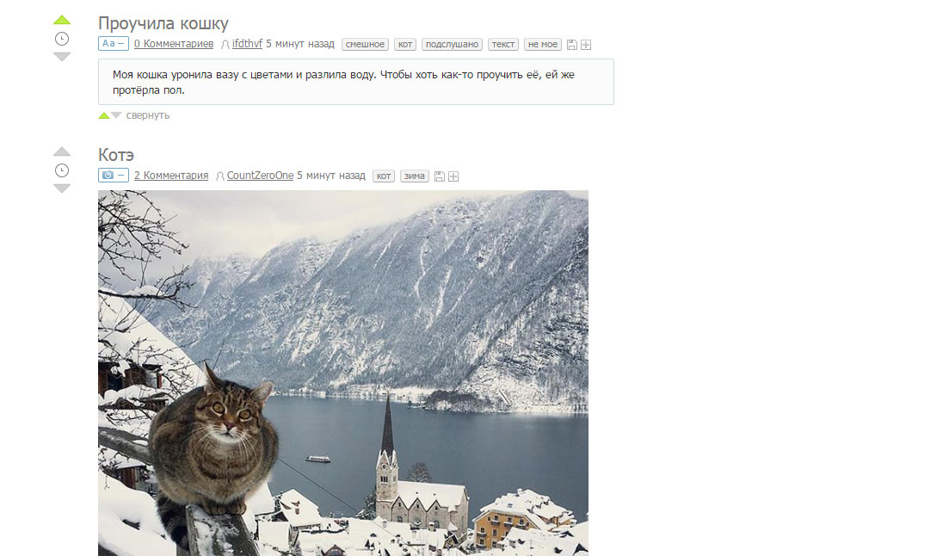The width and height of the screenshot is (943, 556).
Task: Upvote the 'Проучила кошку' post
Action: [x=62, y=20]
